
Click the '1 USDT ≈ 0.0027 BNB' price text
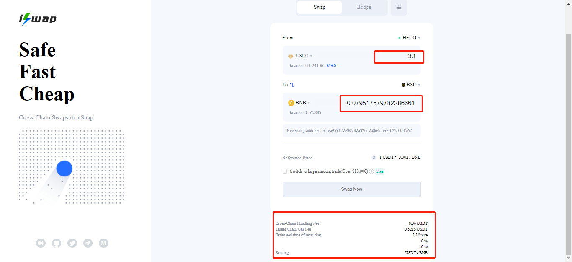[x=400, y=158]
